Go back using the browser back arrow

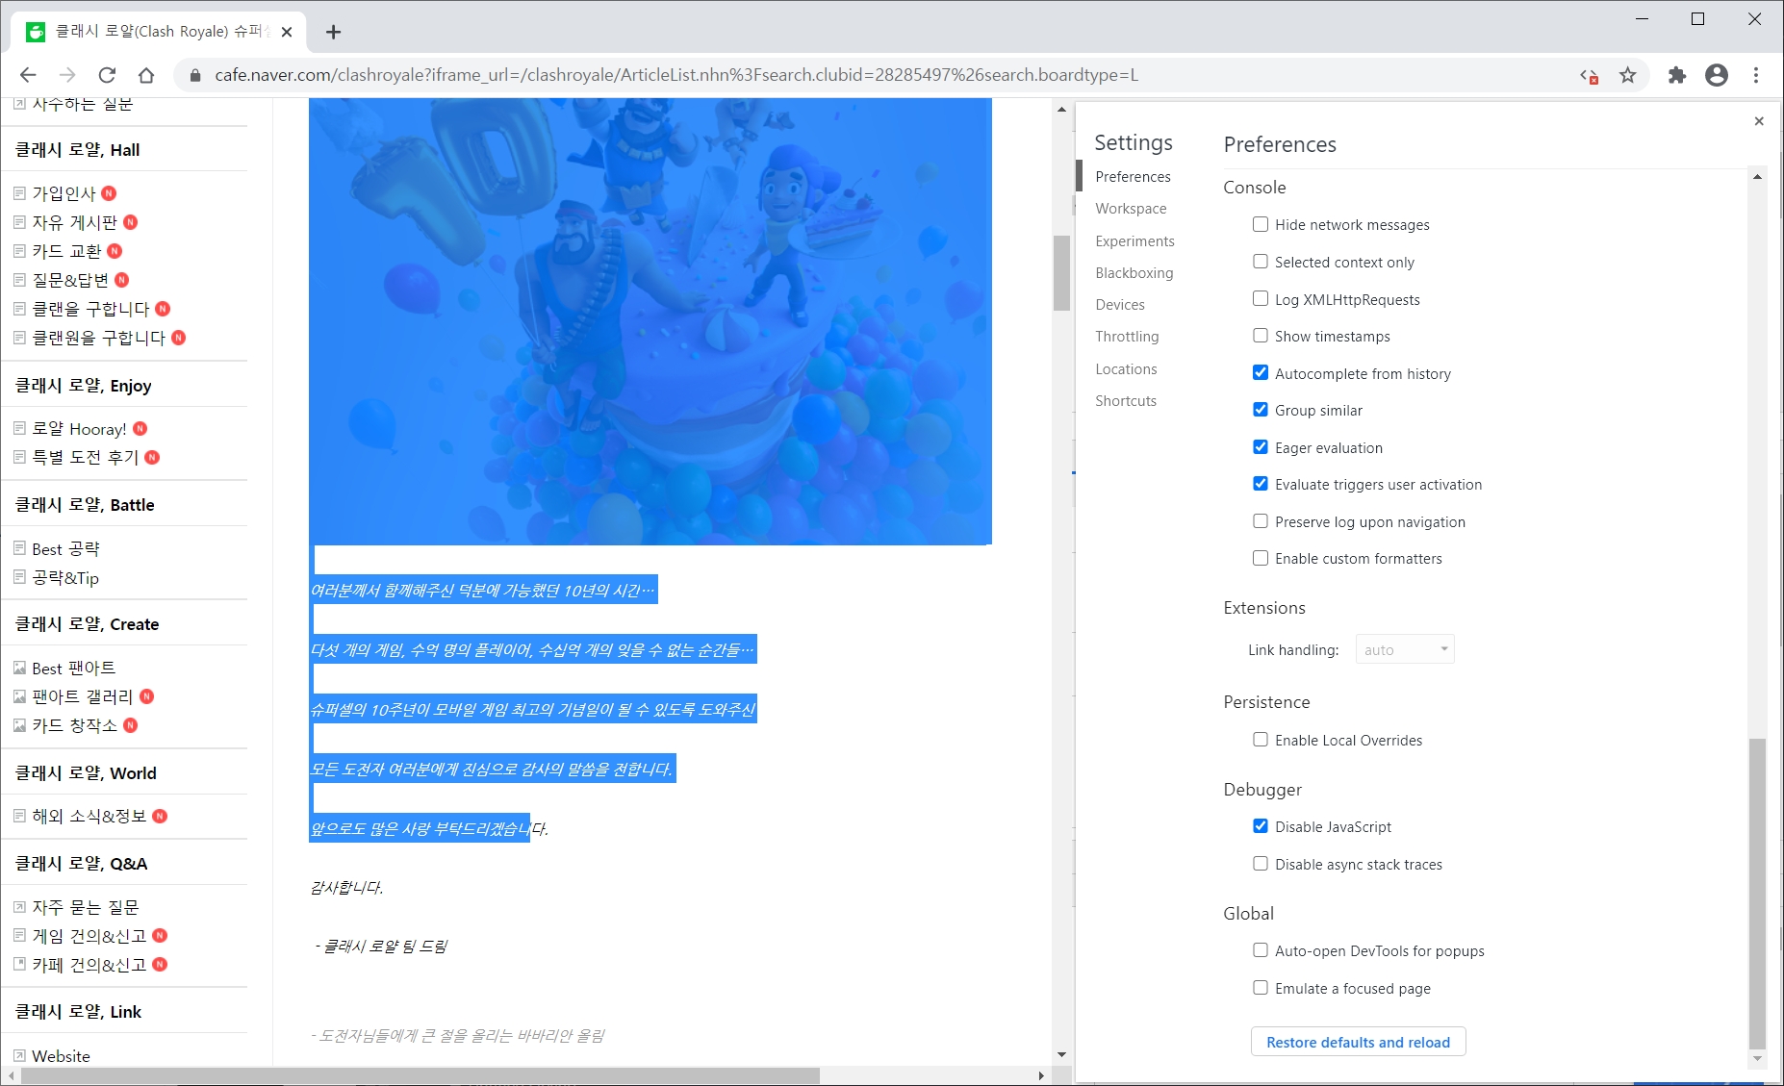[28, 75]
